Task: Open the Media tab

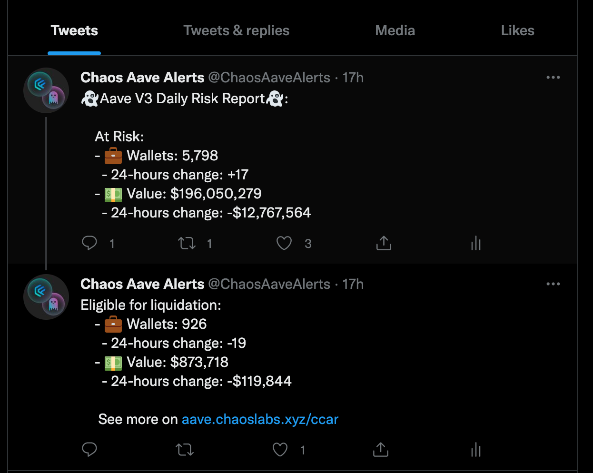Action: (395, 30)
